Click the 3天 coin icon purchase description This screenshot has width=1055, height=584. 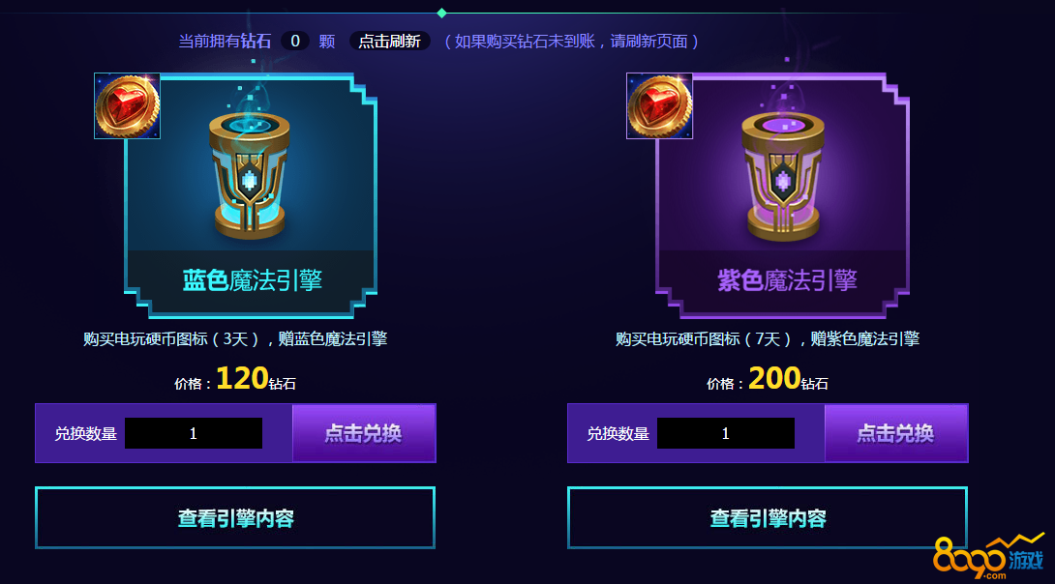[x=235, y=338]
